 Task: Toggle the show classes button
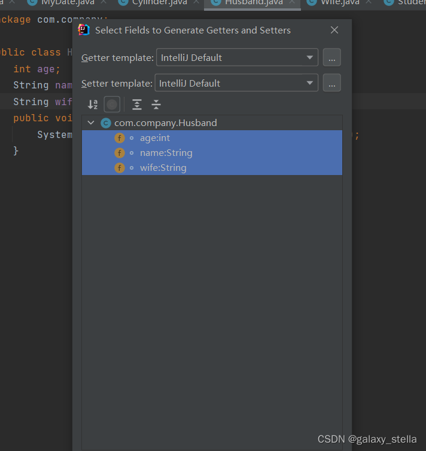point(112,105)
